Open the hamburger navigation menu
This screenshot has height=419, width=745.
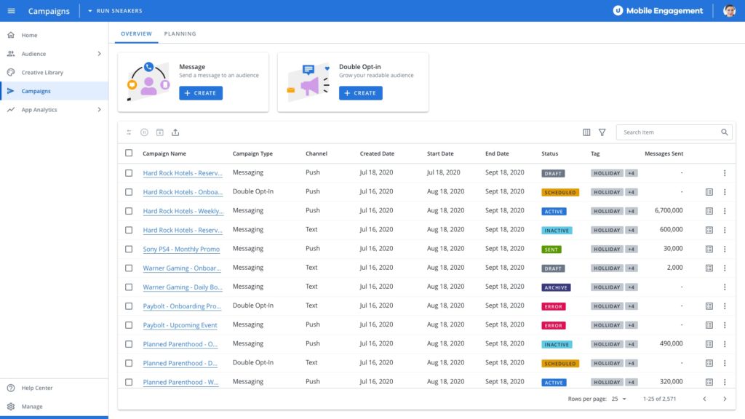point(12,10)
